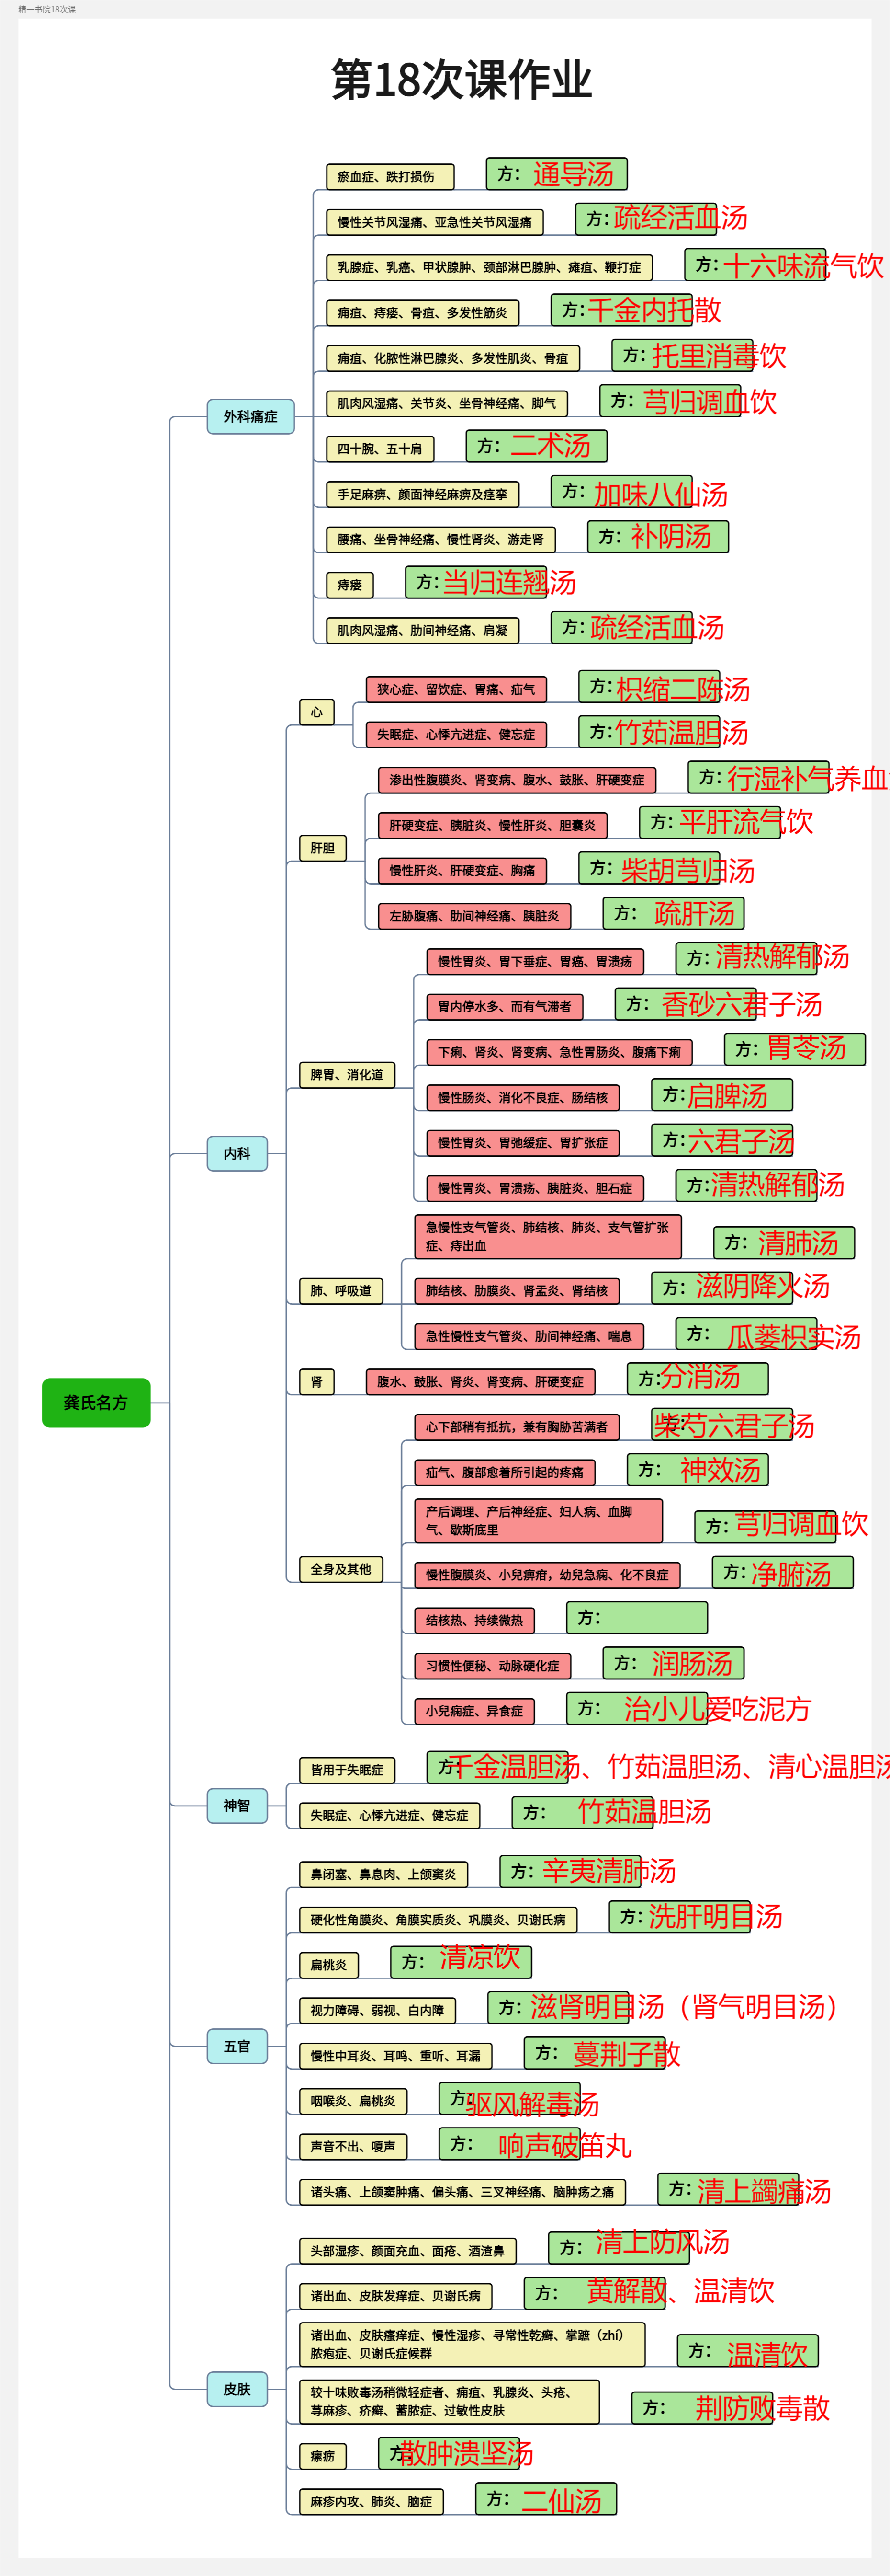Select the 神智 branch node

238,1805
